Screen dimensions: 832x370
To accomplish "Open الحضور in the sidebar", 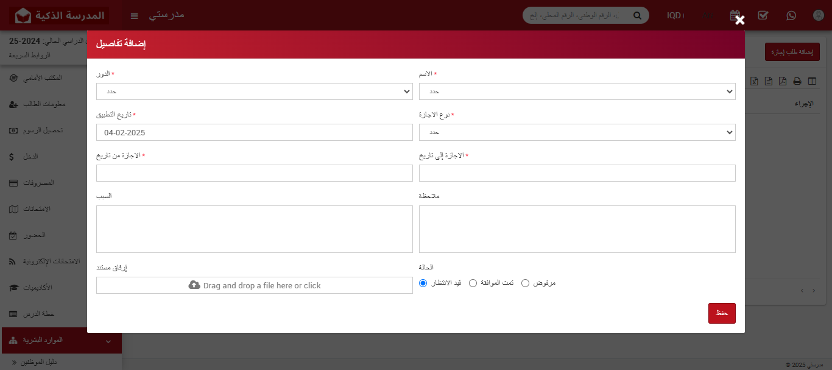I will pyautogui.click(x=61, y=235).
